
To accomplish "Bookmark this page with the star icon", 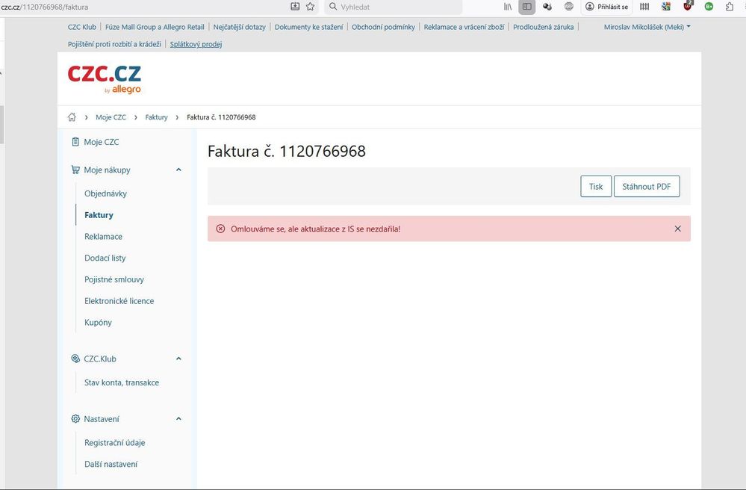I will click(x=311, y=7).
